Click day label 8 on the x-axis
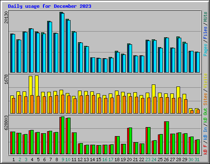This screenshot has height=164, width=210. [57, 159]
